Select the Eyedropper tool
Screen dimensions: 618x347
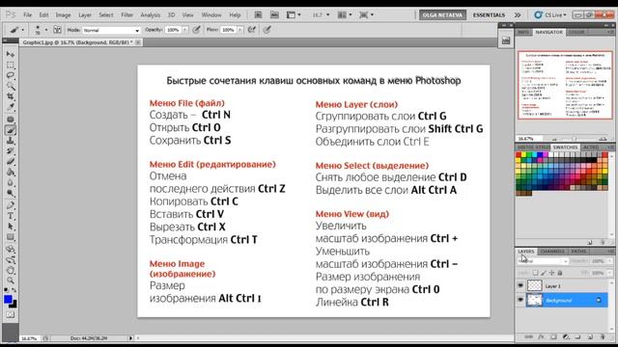point(11,107)
